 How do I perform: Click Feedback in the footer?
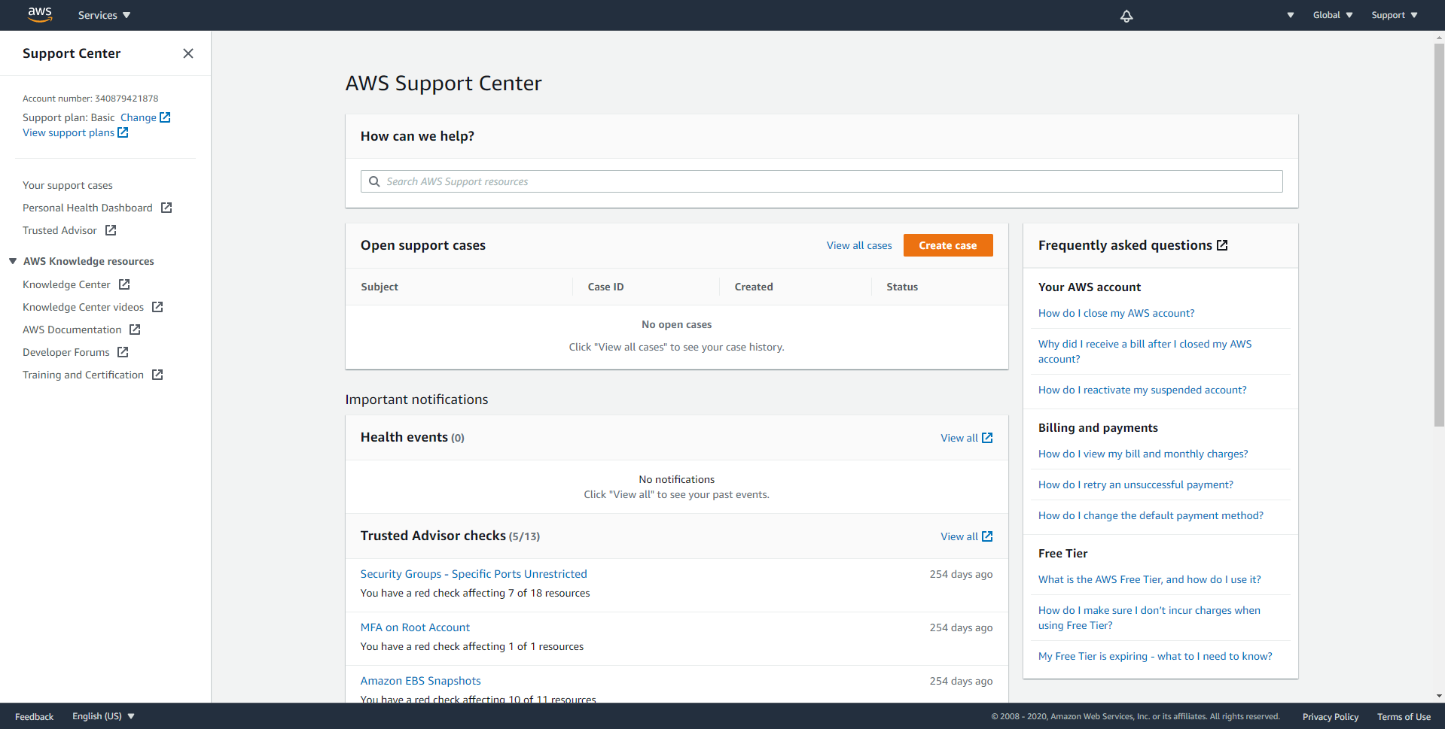pos(34,716)
